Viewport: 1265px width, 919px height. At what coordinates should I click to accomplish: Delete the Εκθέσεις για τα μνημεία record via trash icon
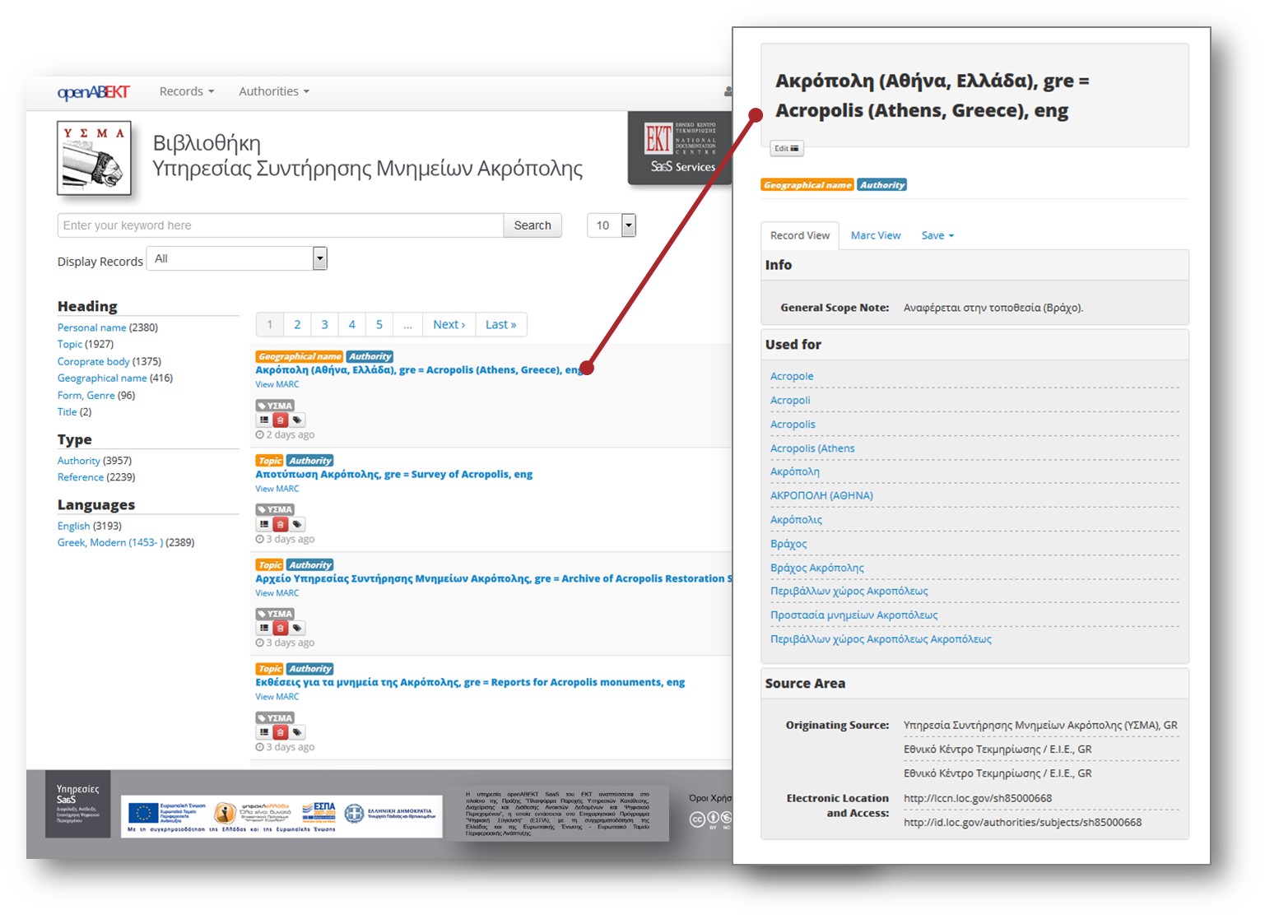tap(281, 732)
